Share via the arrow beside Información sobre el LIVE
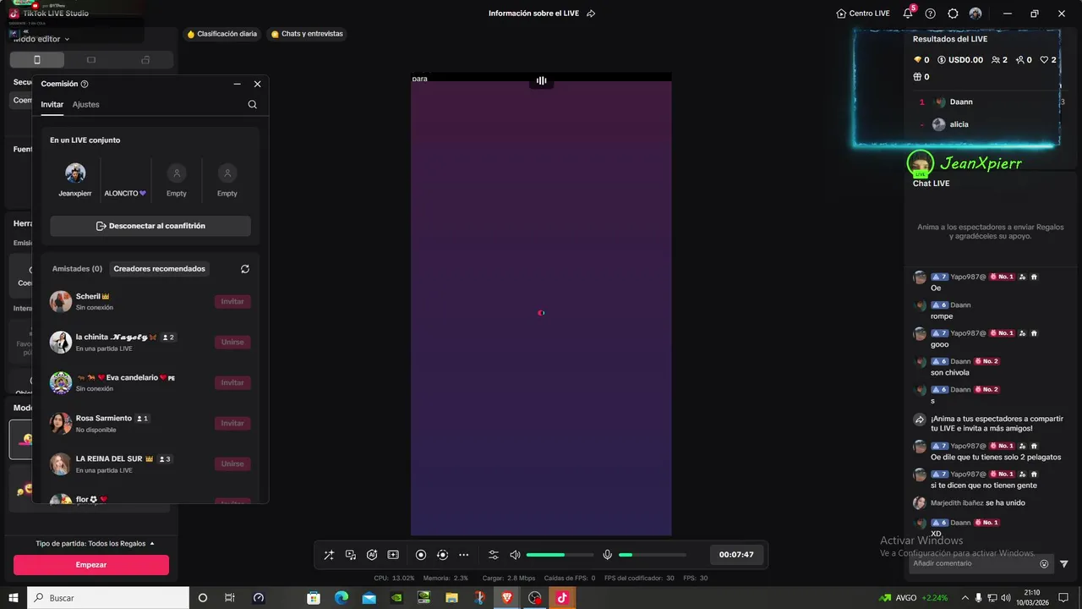Viewport: 1082px width, 609px height. point(591,14)
